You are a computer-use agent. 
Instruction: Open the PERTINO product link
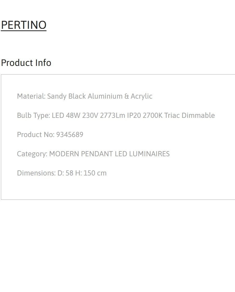coord(24,25)
